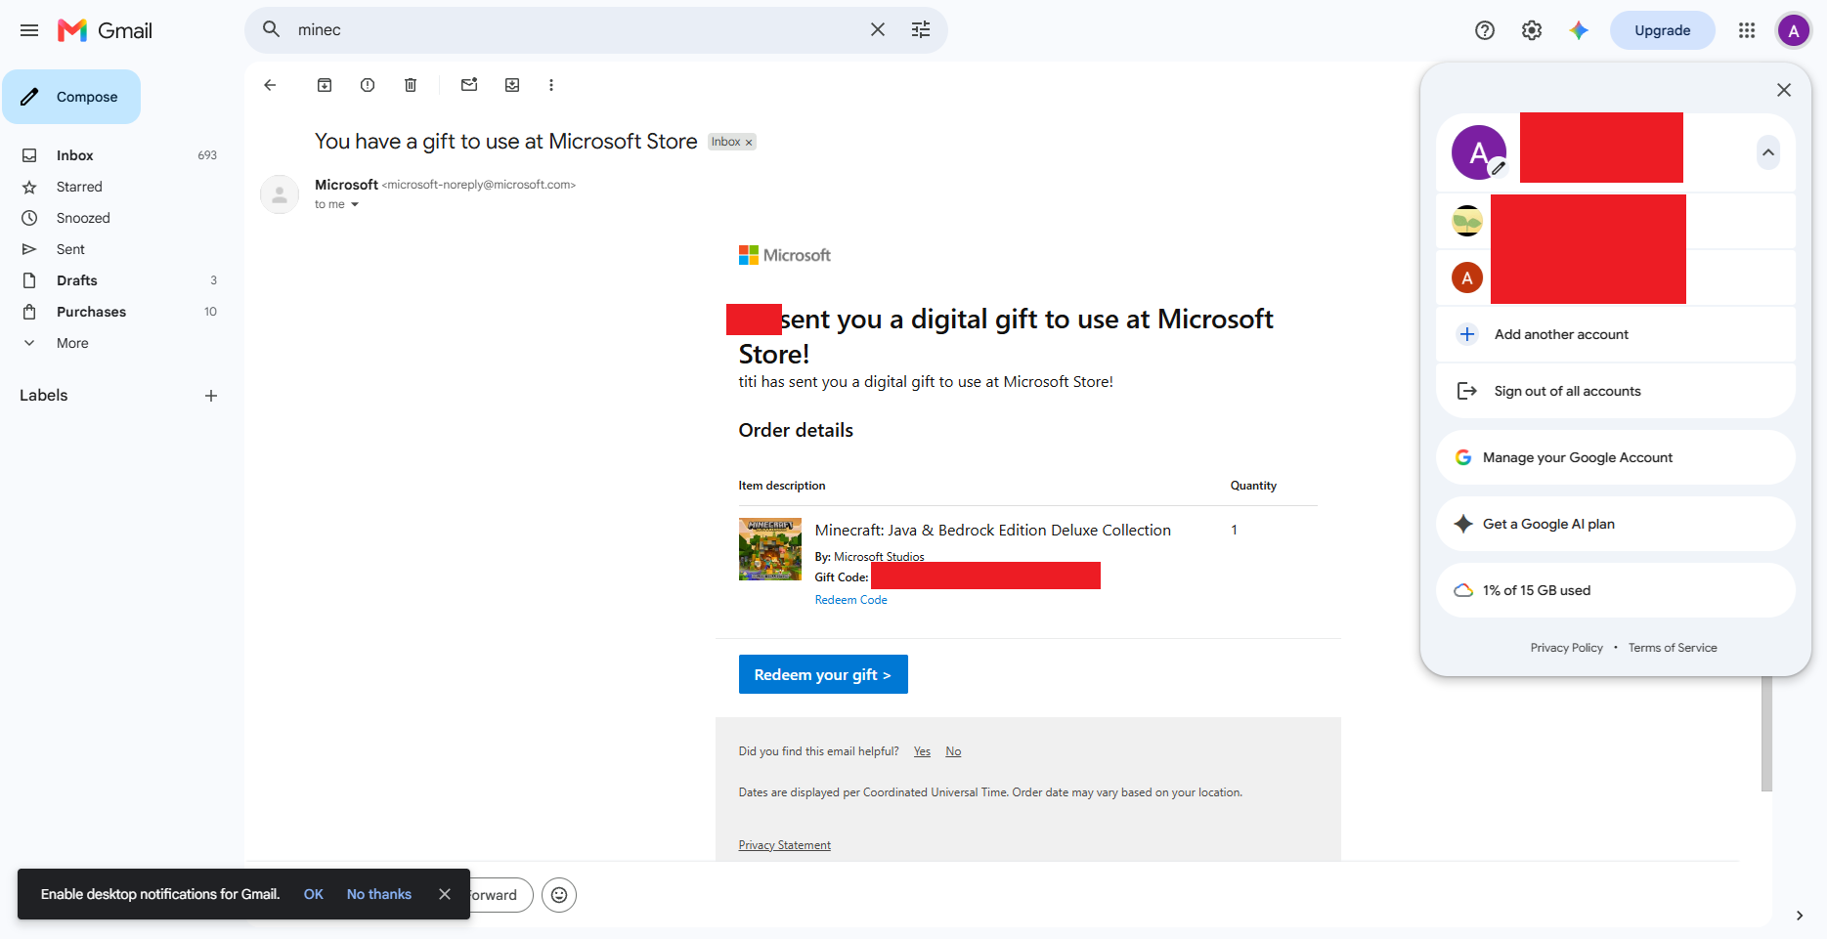Click the Minecraft product thumbnail

pyautogui.click(x=770, y=549)
